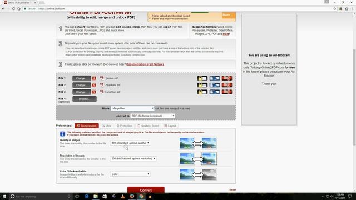
Task: Open Firefox from the taskbar
Action: click(x=132, y=196)
